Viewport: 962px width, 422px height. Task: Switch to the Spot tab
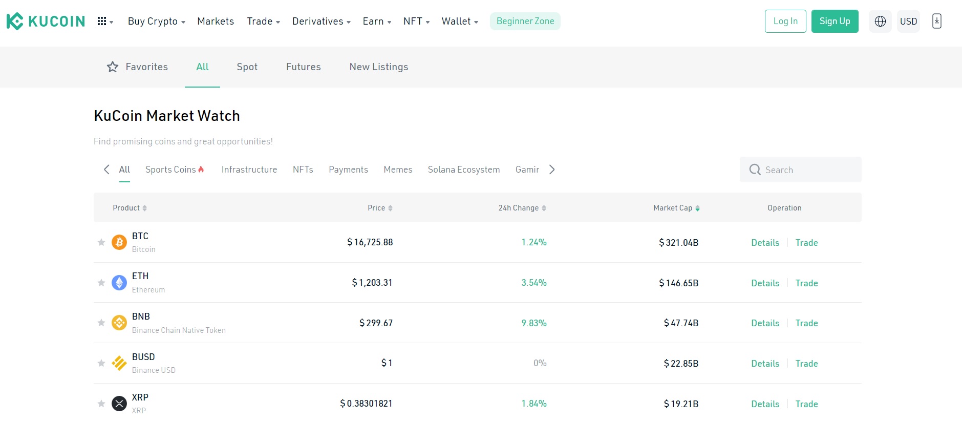click(x=247, y=67)
